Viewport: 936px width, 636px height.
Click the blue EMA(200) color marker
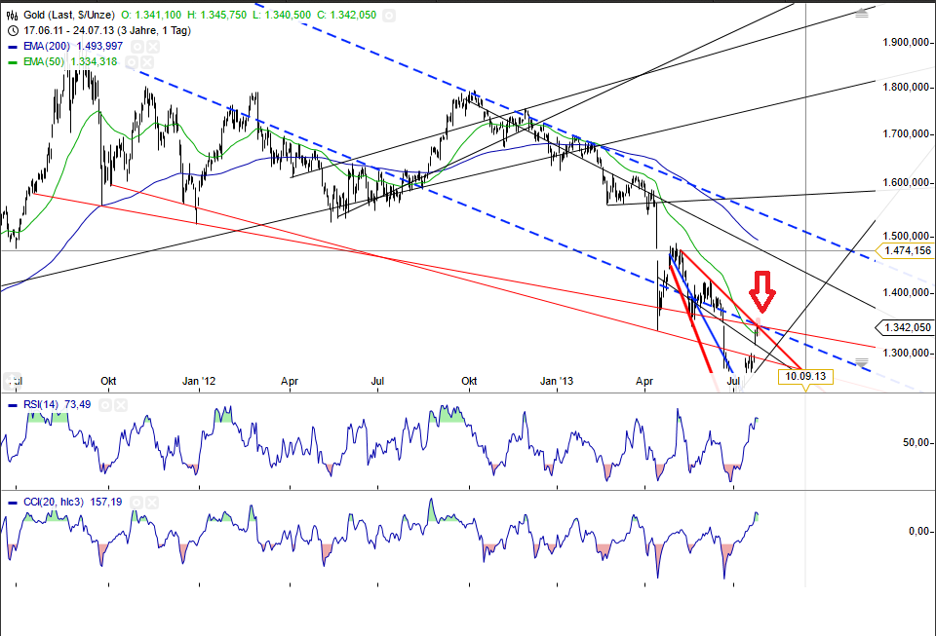[x=13, y=46]
